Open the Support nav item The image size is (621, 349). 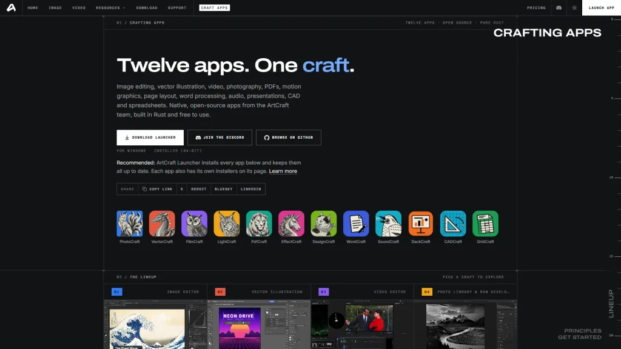(176, 7)
